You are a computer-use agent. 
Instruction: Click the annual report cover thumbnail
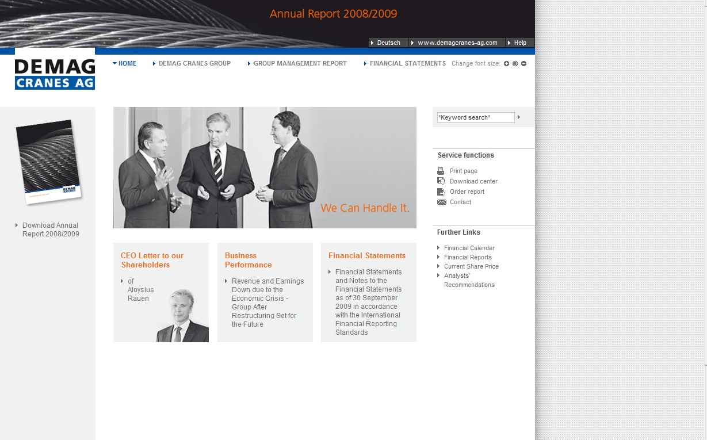point(48,160)
